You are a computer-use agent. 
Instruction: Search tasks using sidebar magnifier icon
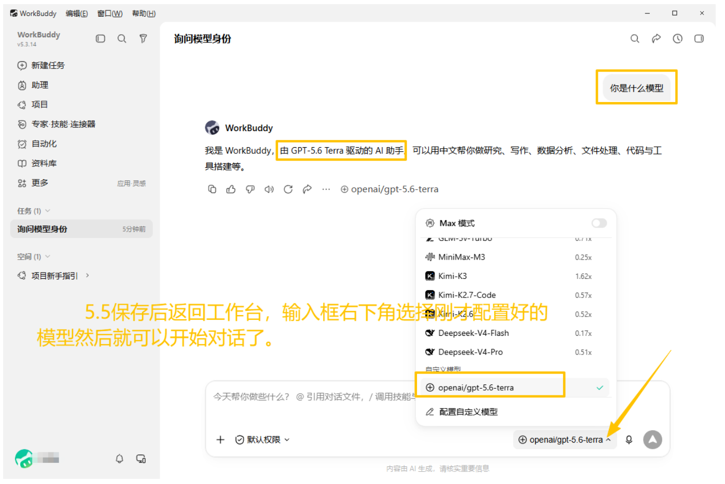coord(122,38)
